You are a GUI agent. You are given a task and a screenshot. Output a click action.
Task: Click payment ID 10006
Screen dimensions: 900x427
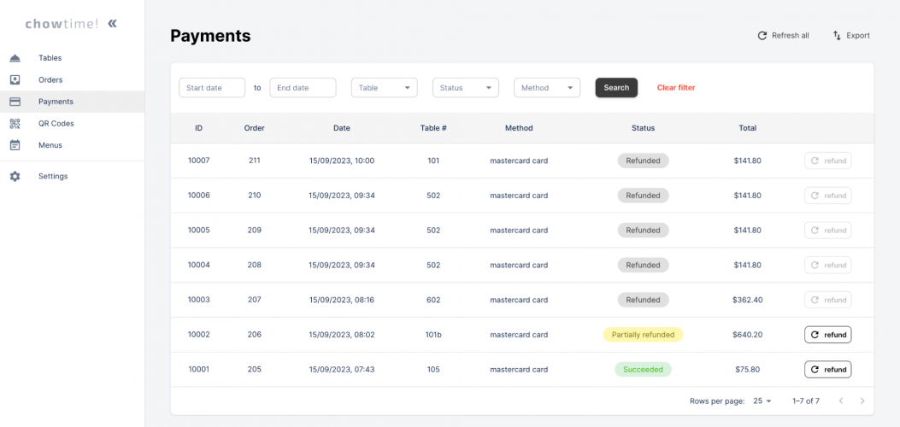tap(198, 196)
